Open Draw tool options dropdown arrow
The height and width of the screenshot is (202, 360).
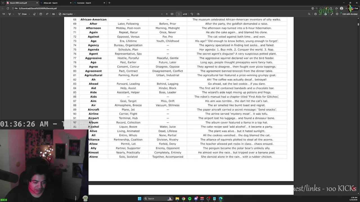point(29,14)
